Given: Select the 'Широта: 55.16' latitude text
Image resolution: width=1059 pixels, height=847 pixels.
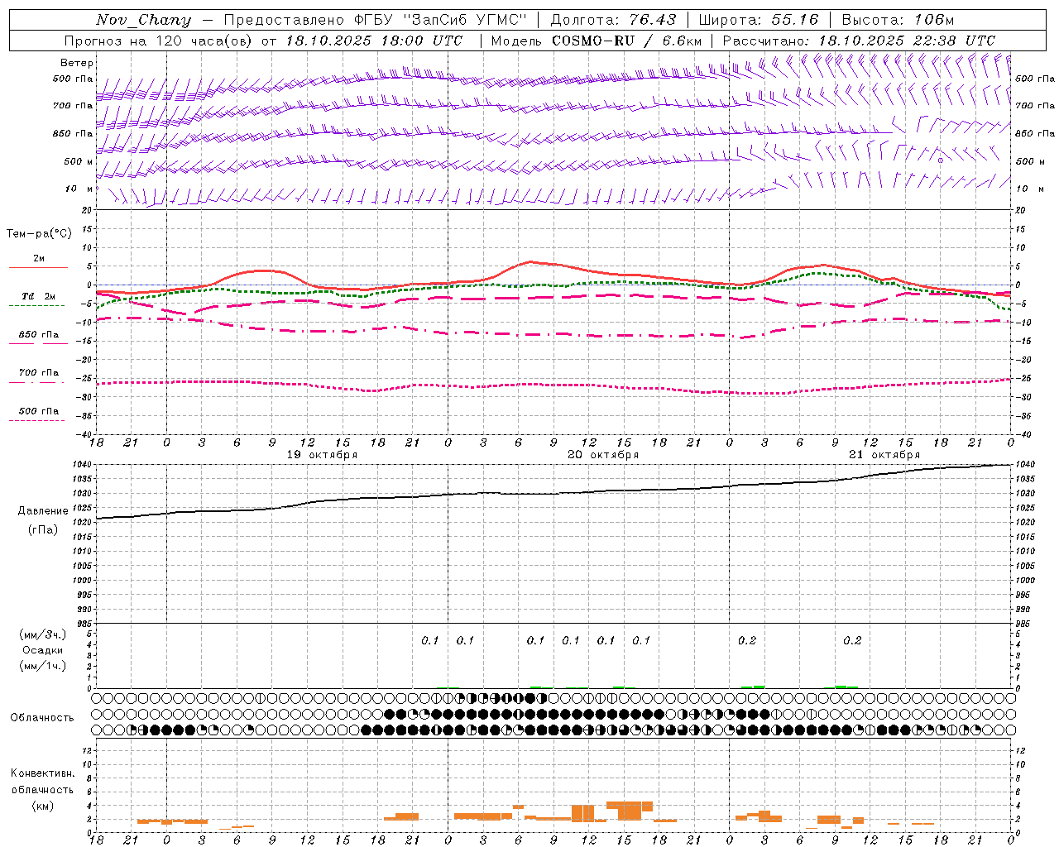Looking at the screenshot, I should (x=759, y=20).
